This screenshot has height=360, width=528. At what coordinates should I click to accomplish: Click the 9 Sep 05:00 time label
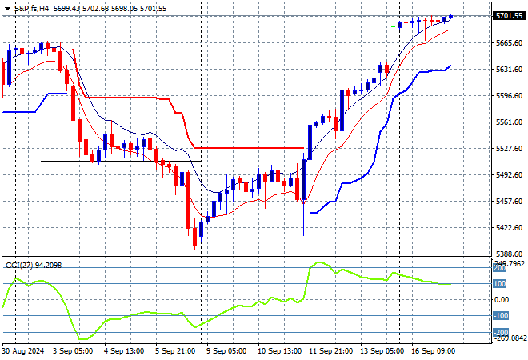click(x=226, y=351)
